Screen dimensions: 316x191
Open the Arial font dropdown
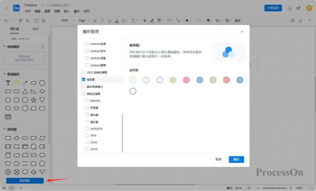68,20
